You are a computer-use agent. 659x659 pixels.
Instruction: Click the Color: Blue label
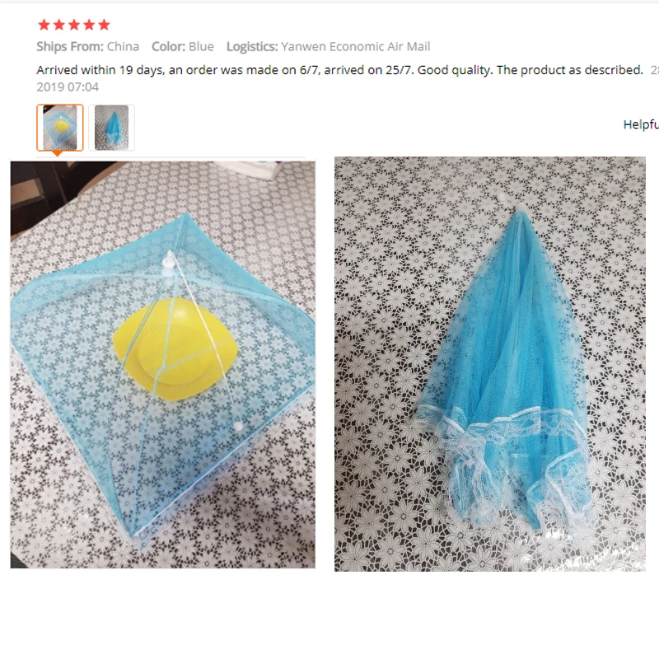[183, 47]
